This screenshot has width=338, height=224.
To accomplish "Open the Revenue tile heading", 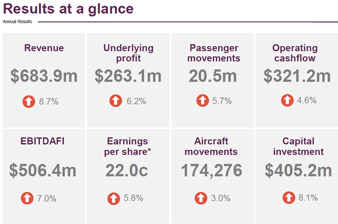I will [x=44, y=48].
